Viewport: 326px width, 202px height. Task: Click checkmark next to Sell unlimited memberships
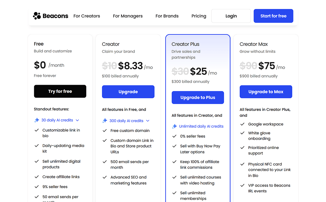pos(174,193)
